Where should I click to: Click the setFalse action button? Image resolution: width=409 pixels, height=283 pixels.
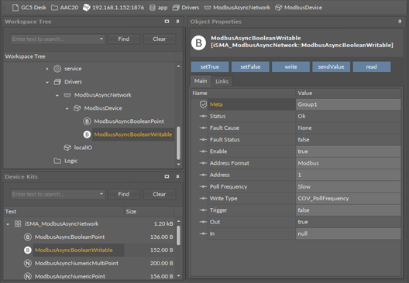(x=250, y=67)
